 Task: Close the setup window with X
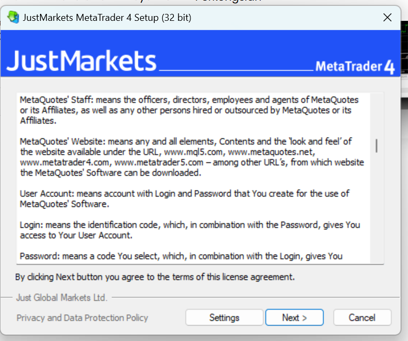point(387,18)
